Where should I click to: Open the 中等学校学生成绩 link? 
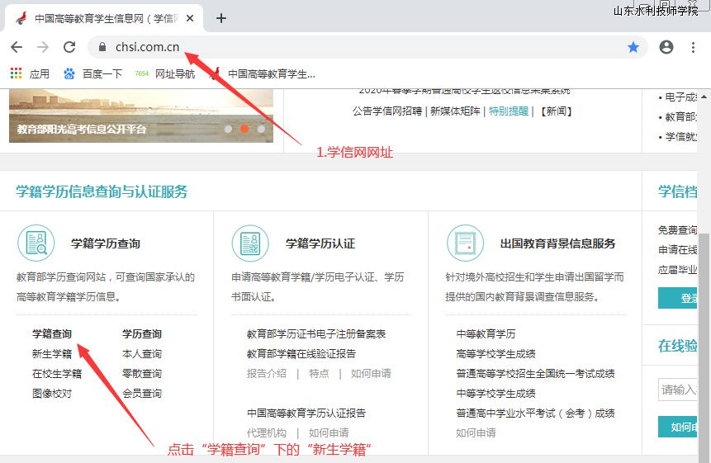click(x=495, y=393)
